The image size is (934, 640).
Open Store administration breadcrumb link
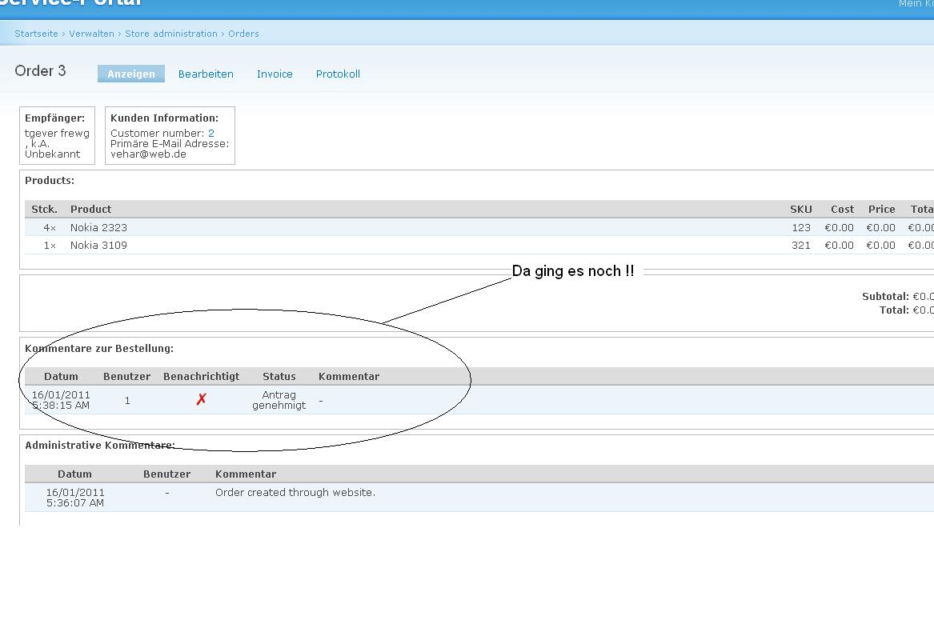pyautogui.click(x=170, y=34)
